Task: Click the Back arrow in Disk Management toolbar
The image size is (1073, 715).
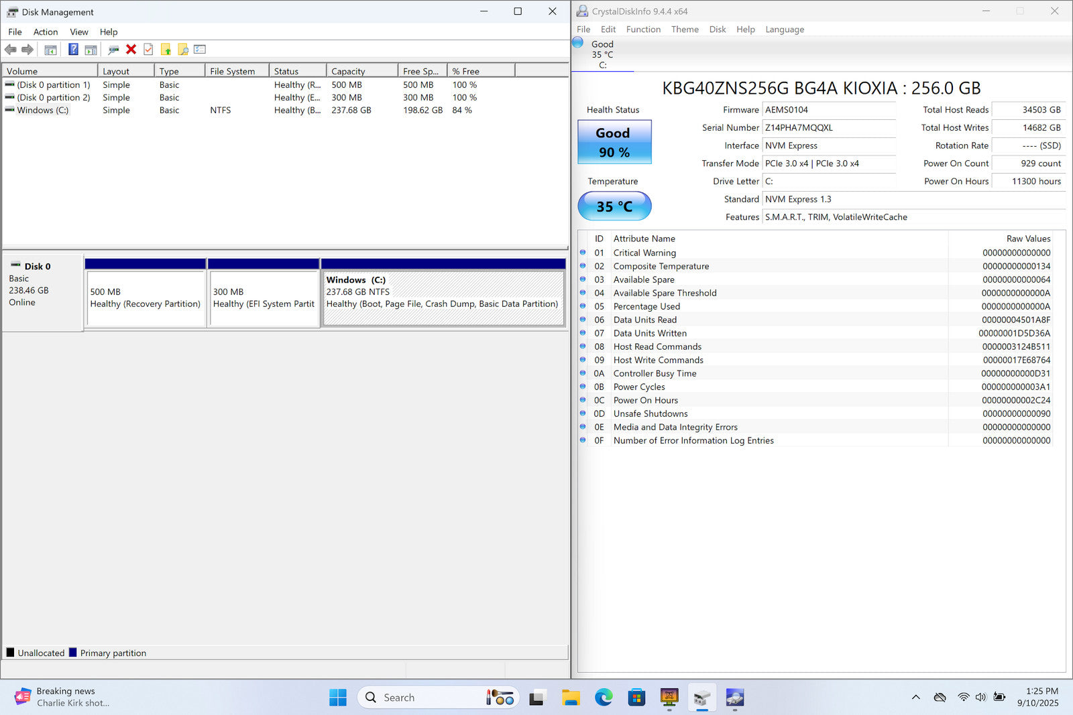Action: (x=11, y=50)
